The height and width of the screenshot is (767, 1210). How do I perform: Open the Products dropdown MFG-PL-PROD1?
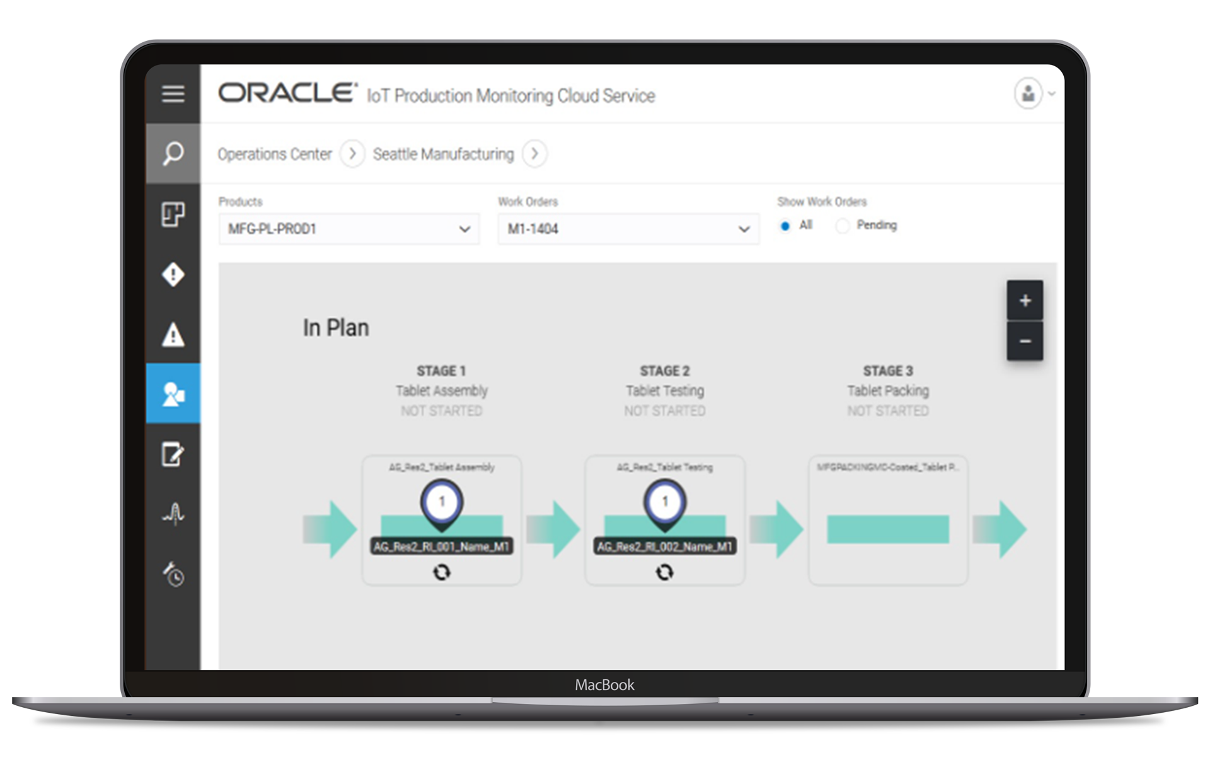pos(349,229)
